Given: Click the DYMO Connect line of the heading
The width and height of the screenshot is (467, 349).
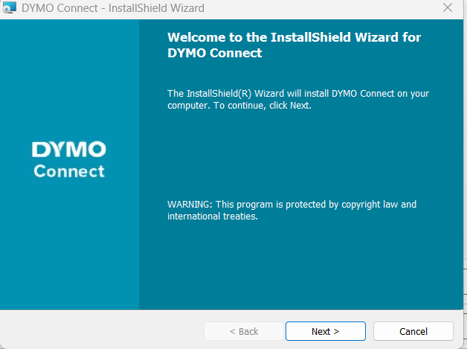Looking at the screenshot, I should pos(214,53).
